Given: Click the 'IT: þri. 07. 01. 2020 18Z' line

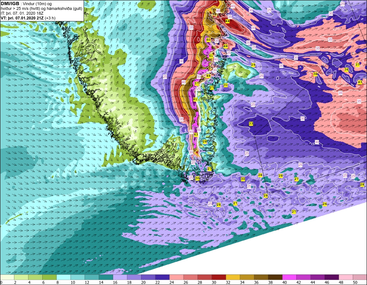Looking at the screenshot, I should (x=22, y=13).
